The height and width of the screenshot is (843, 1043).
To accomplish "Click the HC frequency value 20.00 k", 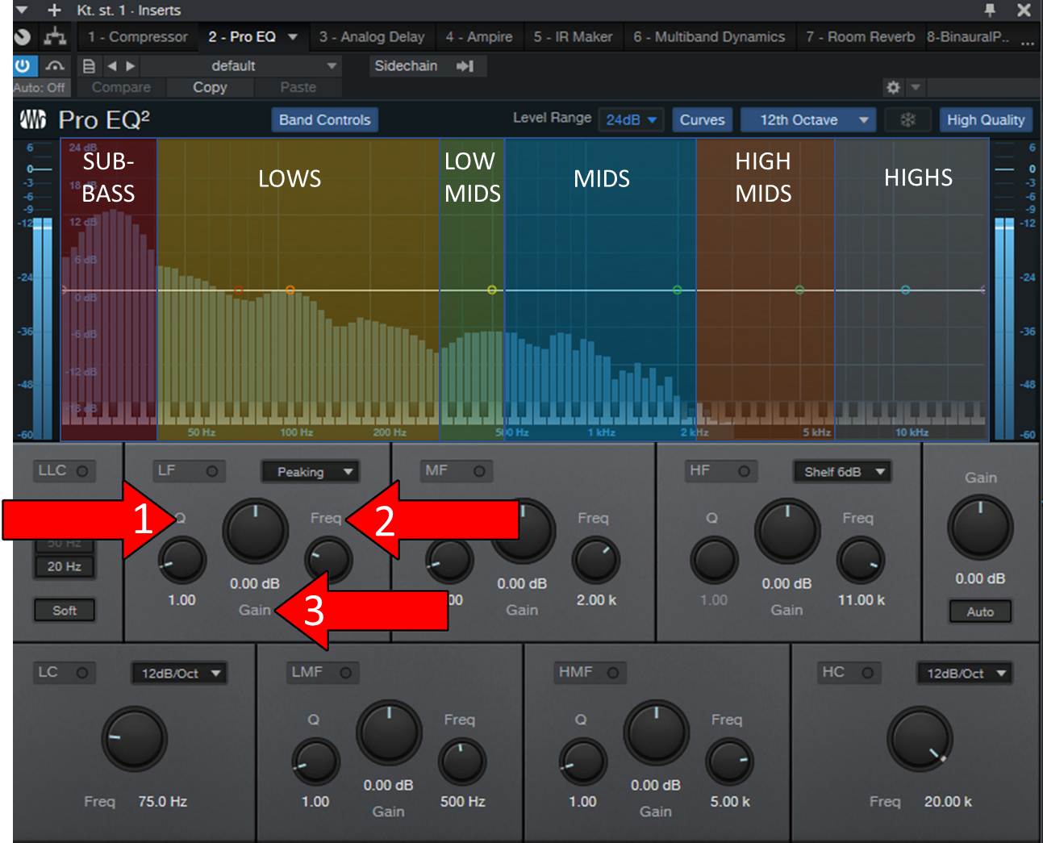I will [x=948, y=802].
